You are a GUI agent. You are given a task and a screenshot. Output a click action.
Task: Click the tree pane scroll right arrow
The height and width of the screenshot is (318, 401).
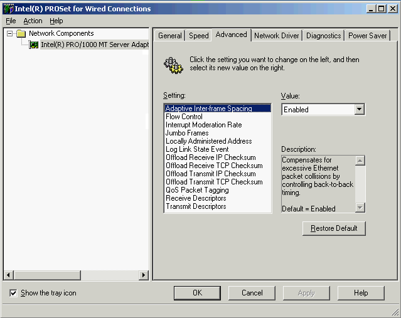144,275
